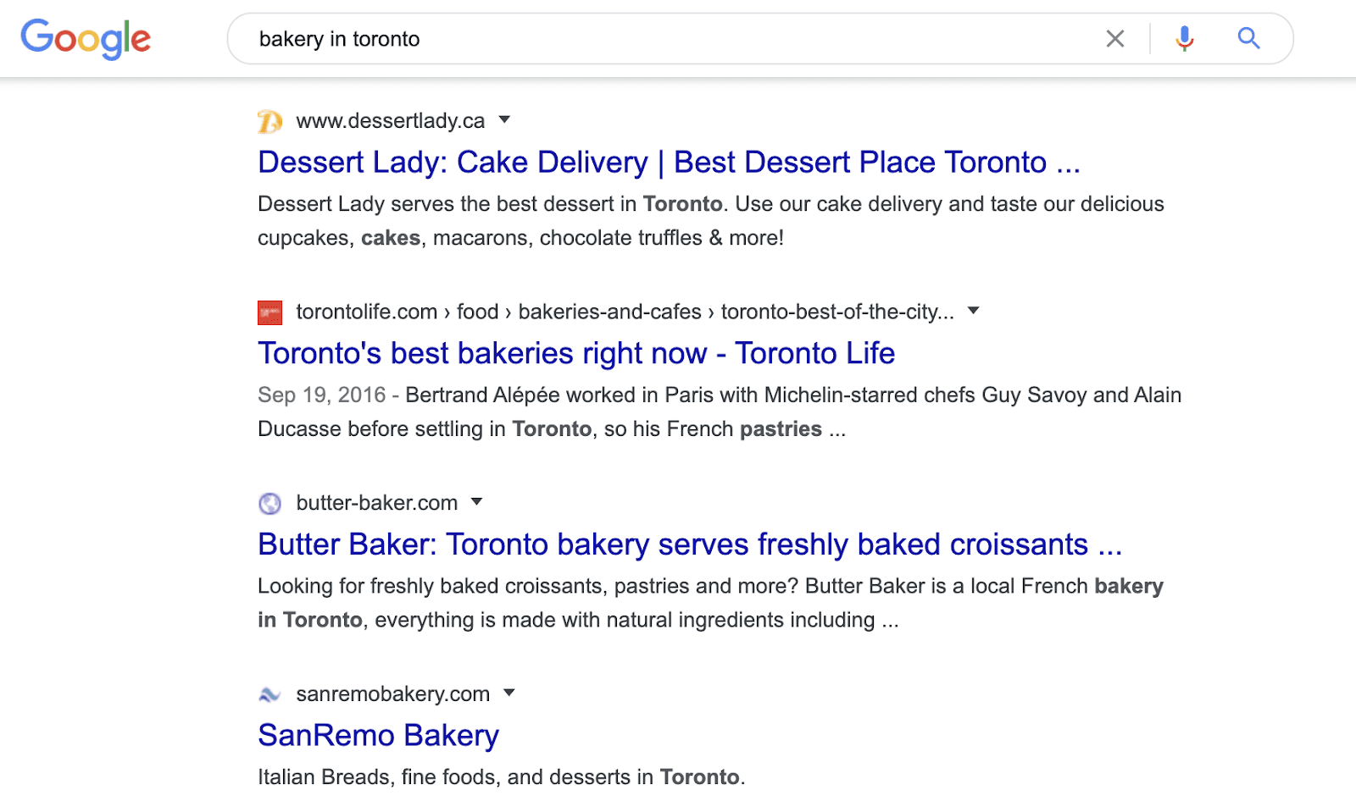Clear the search query with the X icon
Viewport: 1356px width, 812px height.
pyautogui.click(x=1114, y=38)
